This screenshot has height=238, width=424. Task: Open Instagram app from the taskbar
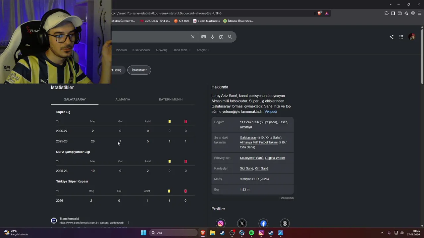(261, 233)
